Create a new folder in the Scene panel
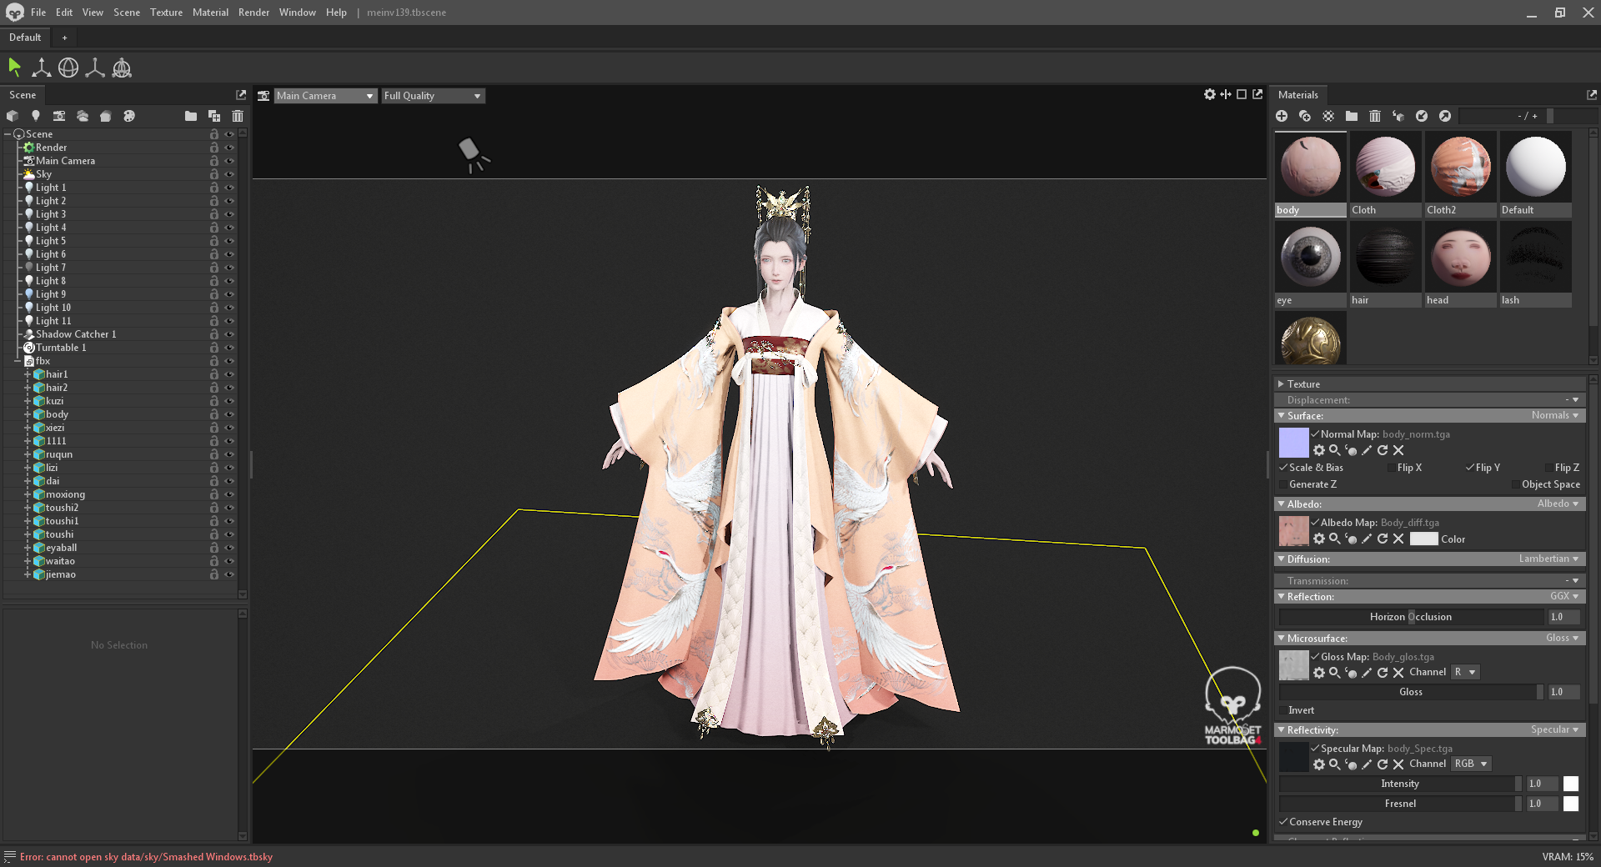Viewport: 1601px width, 867px height. (x=191, y=116)
